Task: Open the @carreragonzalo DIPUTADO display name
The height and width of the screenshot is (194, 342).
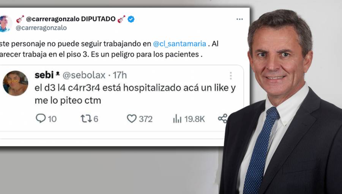Action: (x=71, y=19)
